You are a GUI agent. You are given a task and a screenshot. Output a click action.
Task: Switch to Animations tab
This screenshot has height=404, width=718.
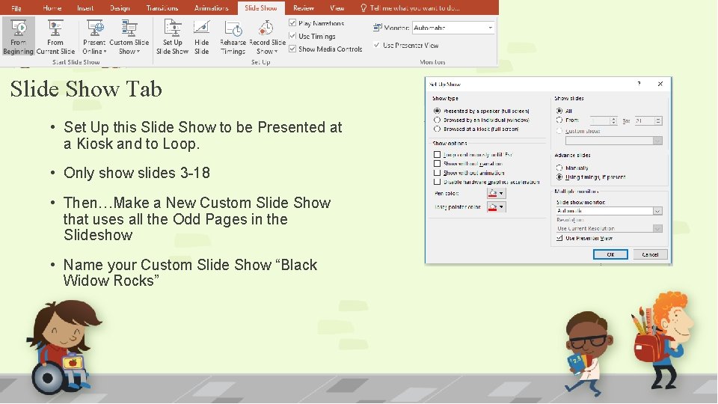(211, 7)
